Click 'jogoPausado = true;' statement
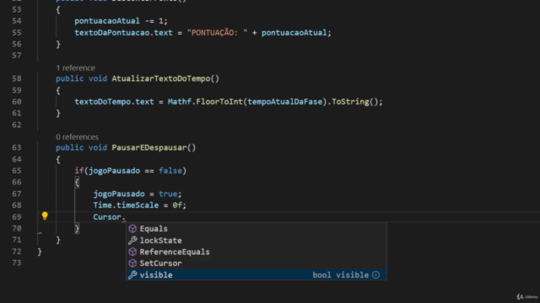The height and width of the screenshot is (303, 540). [138, 194]
